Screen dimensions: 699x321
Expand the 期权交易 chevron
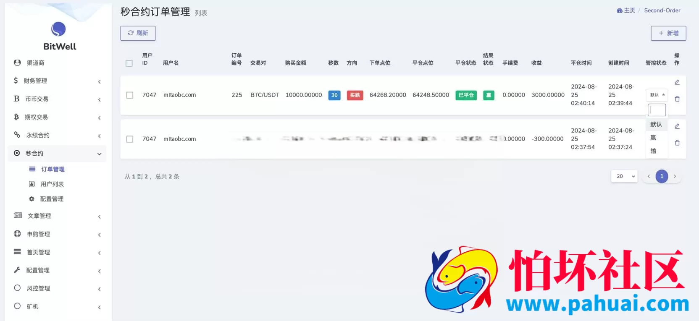pos(100,118)
